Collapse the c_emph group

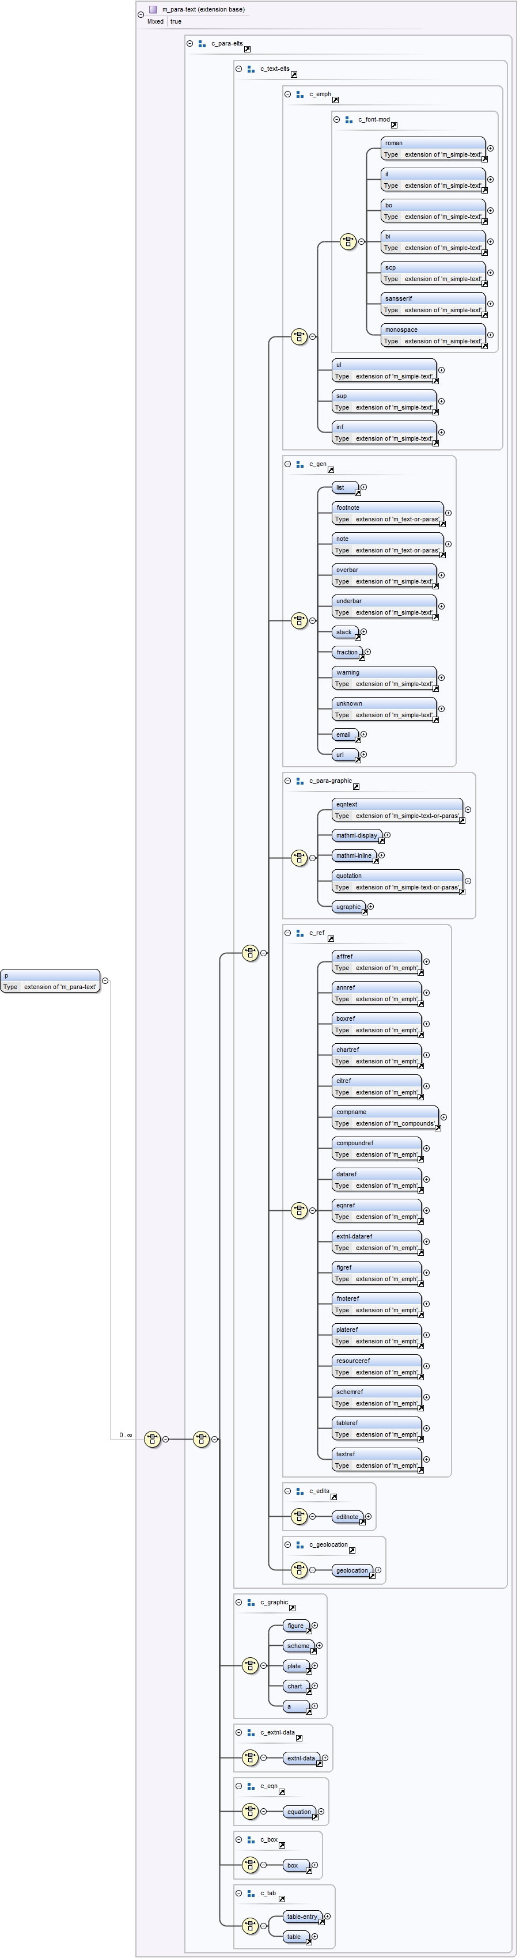[287, 94]
